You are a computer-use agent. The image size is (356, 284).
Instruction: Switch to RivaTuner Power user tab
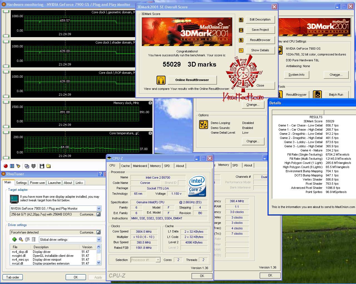pyautogui.click(x=38, y=183)
